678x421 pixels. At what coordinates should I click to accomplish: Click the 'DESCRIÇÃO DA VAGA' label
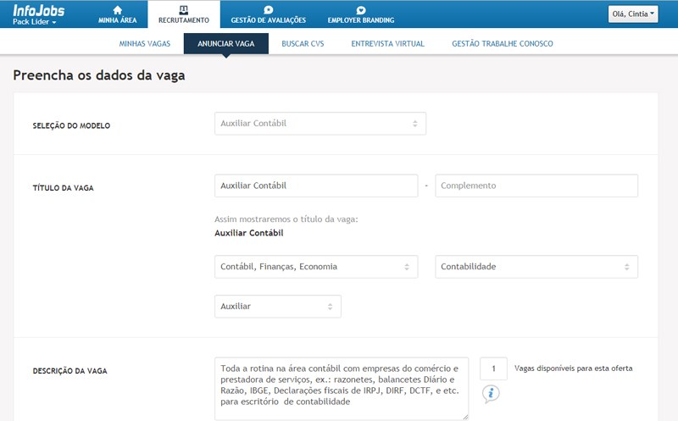coord(70,371)
